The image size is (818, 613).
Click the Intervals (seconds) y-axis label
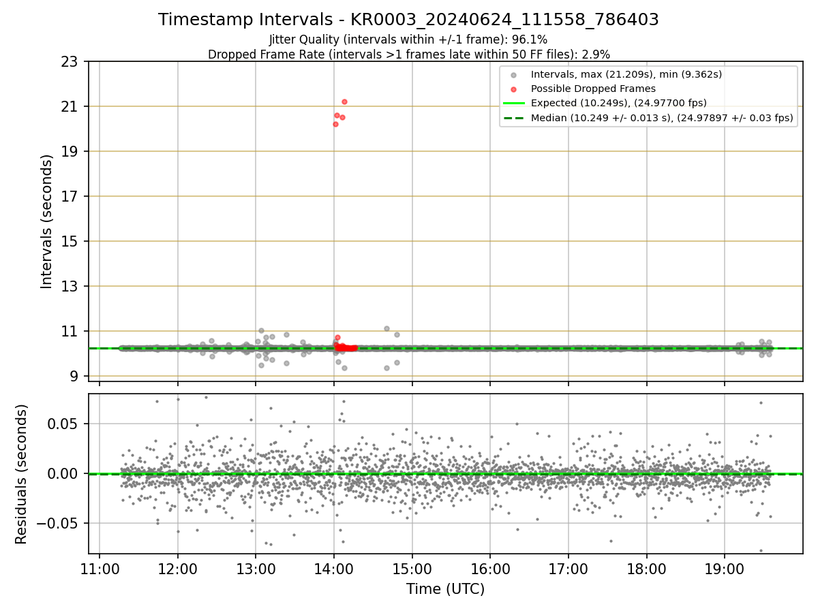click(46, 221)
